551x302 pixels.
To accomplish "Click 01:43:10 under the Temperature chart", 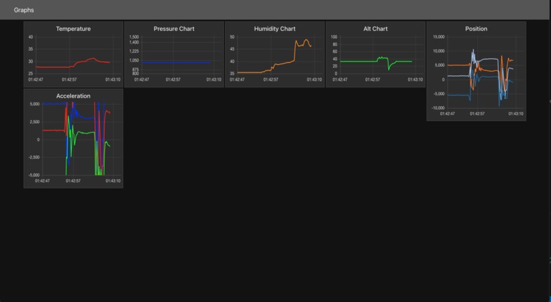I will (113, 80).
